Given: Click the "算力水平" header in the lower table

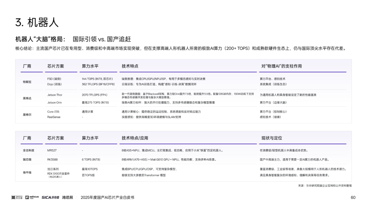Looking at the screenshot, I should tap(90, 138).
